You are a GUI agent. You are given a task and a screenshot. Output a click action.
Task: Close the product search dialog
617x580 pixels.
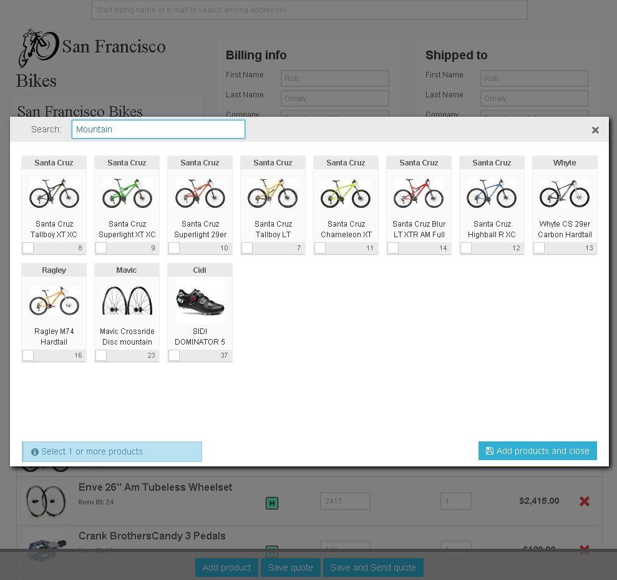[595, 130]
